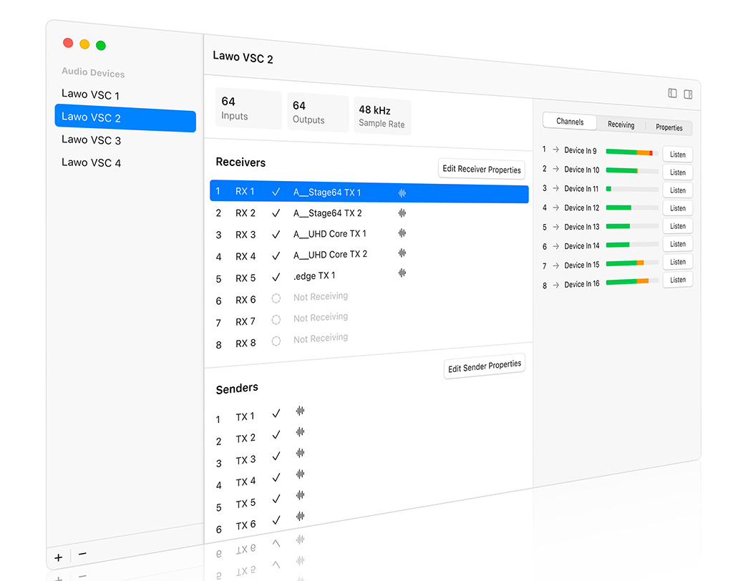The width and height of the screenshot is (733, 581).
Task: Click the arrow icon for Device In 11
Action: 555,188
